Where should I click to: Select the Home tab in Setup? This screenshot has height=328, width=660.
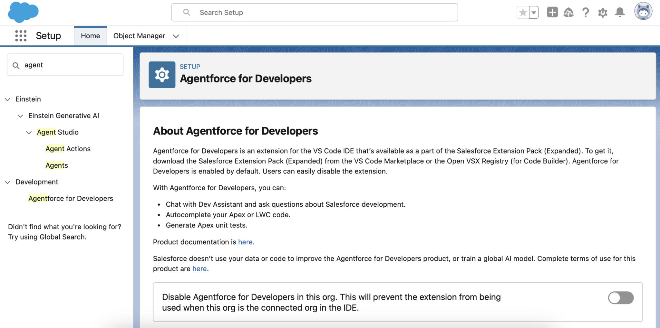pos(90,36)
